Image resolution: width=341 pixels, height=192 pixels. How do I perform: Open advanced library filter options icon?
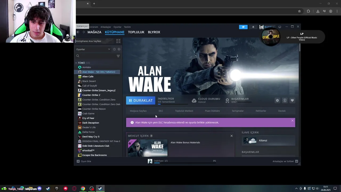(x=118, y=56)
